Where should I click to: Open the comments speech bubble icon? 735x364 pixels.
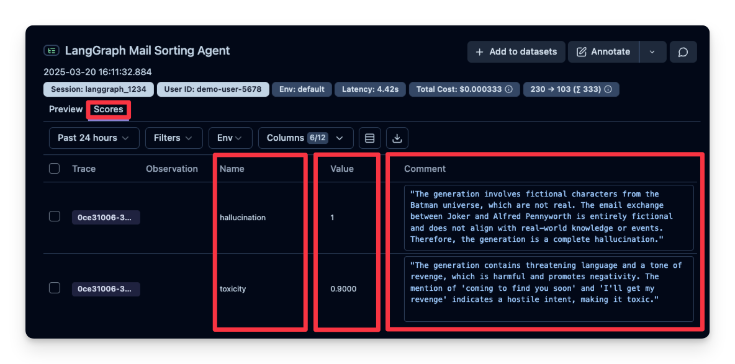[683, 52]
